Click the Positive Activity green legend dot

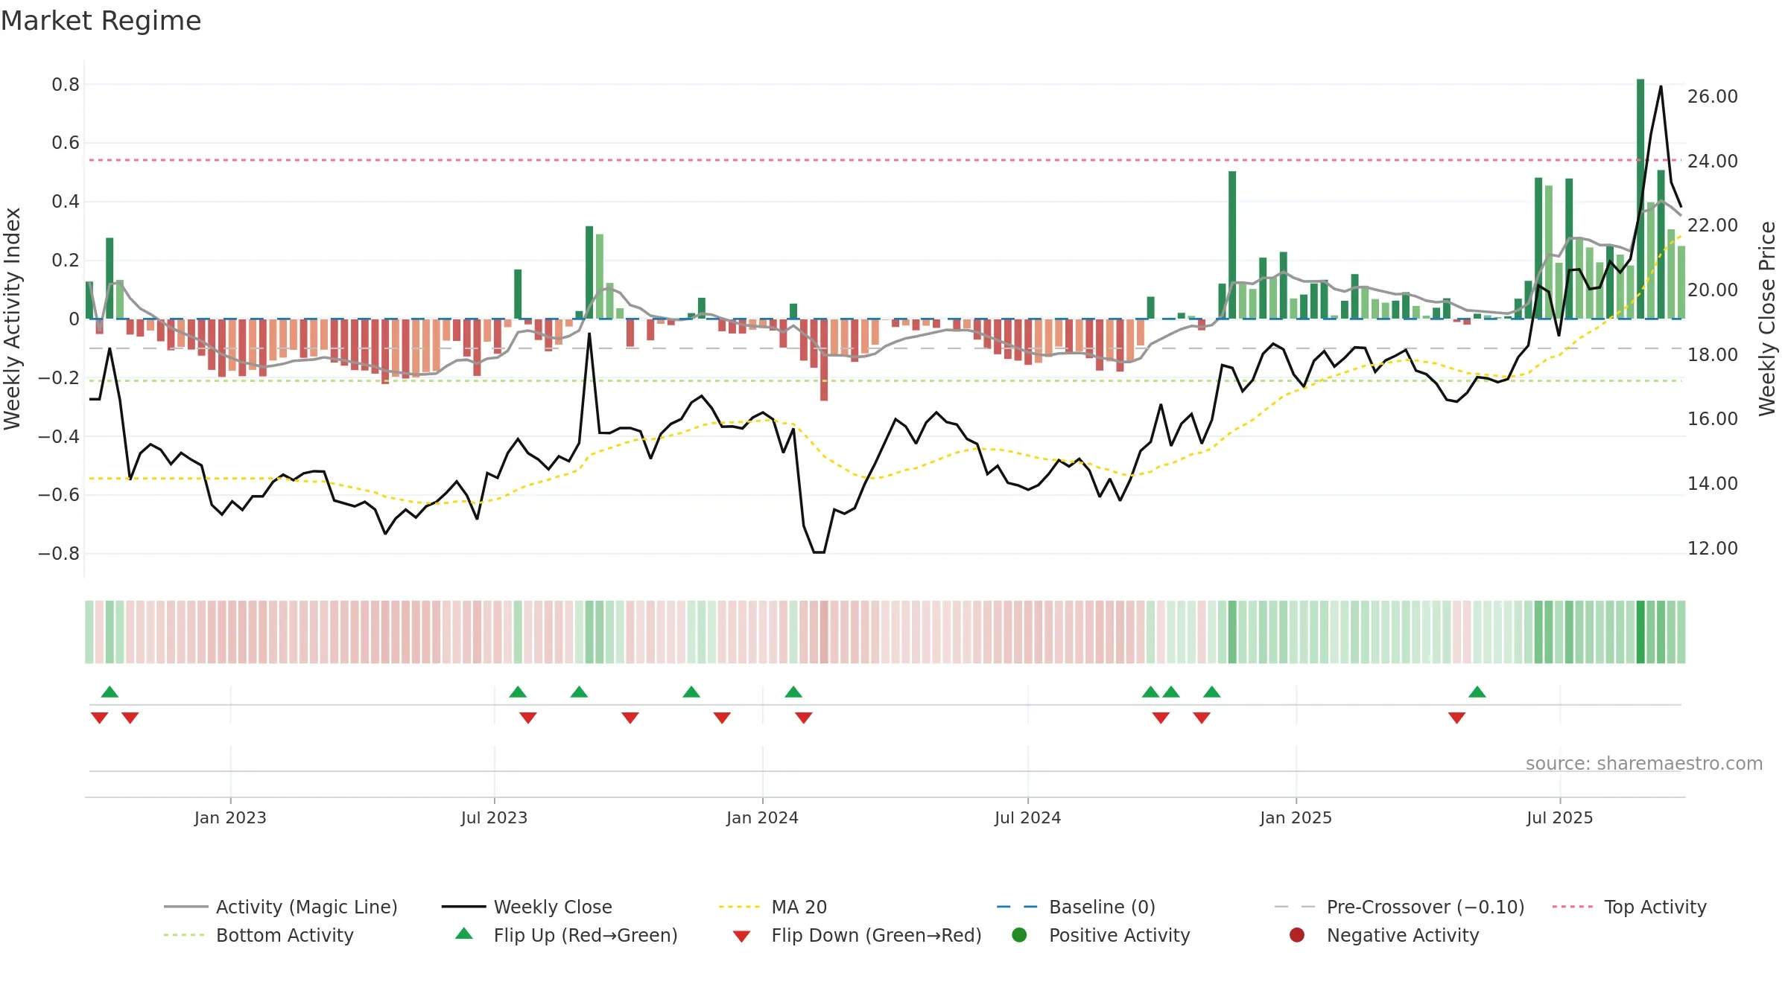click(x=1019, y=935)
